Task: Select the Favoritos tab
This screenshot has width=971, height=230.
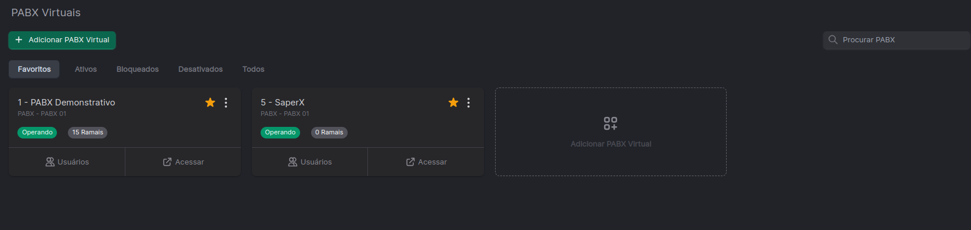Action: tap(34, 69)
